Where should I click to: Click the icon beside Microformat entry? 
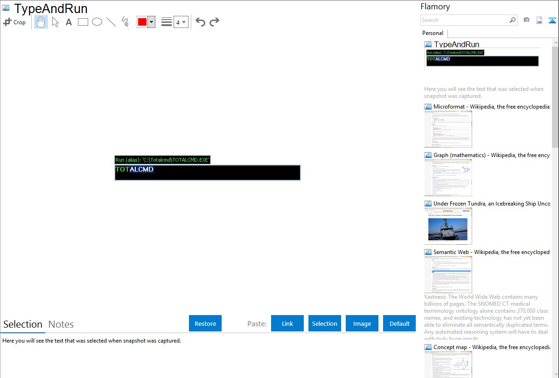click(x=428, y=107)
